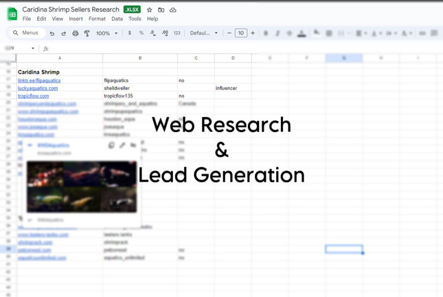This screenshot has width=443, height=297.
Task: Select the tropicflow135 cell
Action: (x=140, y=96)
